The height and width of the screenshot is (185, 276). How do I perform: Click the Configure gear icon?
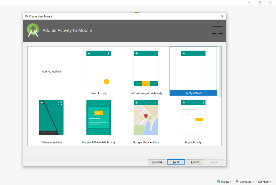point(237,181)
